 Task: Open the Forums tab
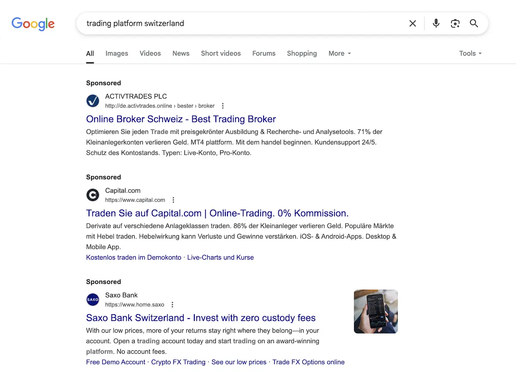pos(264,53)
